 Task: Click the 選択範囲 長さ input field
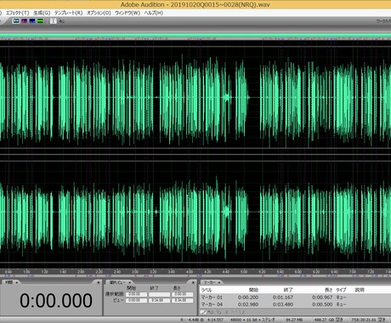[182, 294]
